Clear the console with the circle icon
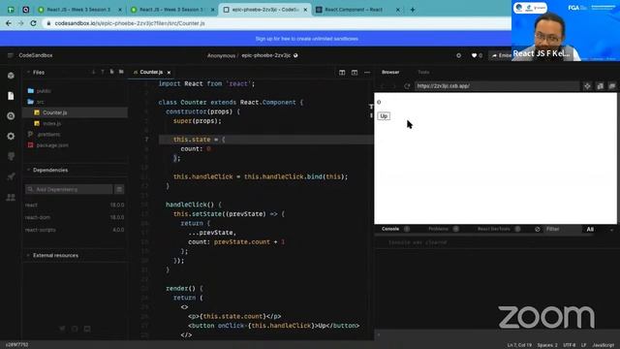Screen dimensions: 620x349 pyautogui.click(x=537, y=229)
